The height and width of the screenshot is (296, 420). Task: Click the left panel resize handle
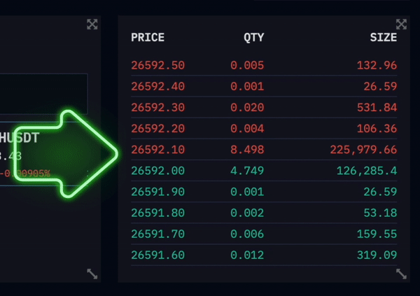[x=92, y=274]
